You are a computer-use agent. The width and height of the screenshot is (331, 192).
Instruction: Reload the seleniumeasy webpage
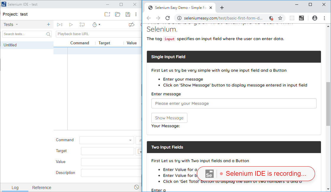pos(168,18)
